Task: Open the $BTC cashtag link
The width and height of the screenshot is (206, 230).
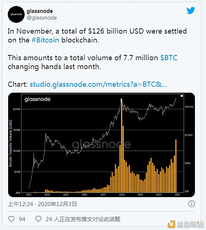Action: [x=169, y=58]
